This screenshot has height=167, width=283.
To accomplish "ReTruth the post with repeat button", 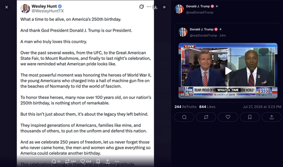I will pyautogui.click(x=206, y=117).
